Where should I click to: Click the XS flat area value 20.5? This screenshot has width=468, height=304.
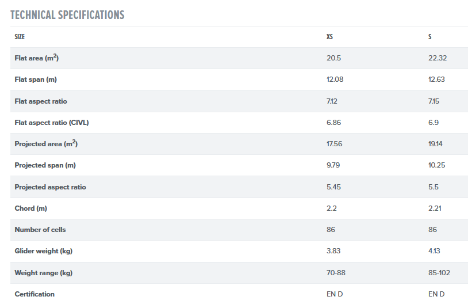333,58
